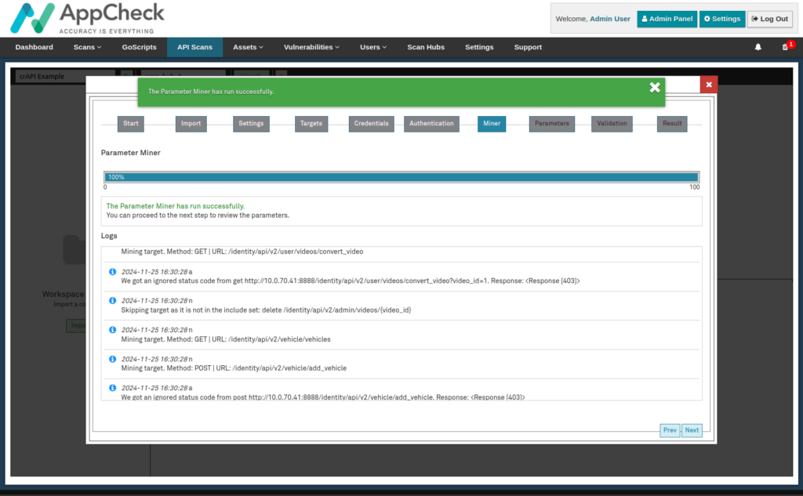Close the wizard dialog using red X
Screen dimensions: 803x496
click(x=708, y=85)
